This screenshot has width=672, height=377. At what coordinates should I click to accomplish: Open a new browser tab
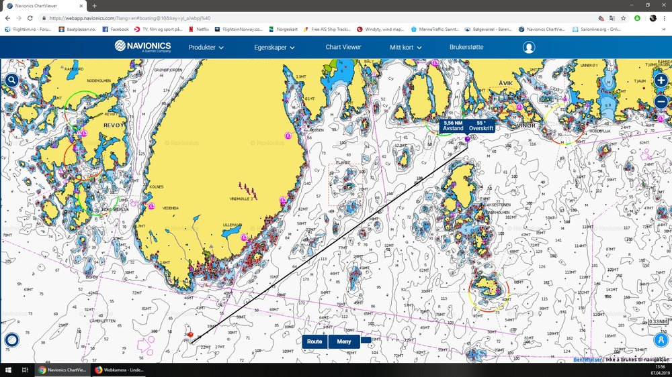coord(94,6)
